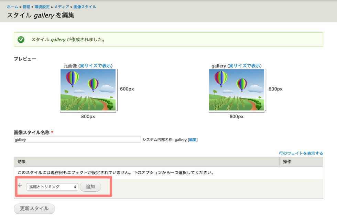The image size is (337, 223).
Task: Go to ホーム in the breadcrumb
Action: coord(12,7)
